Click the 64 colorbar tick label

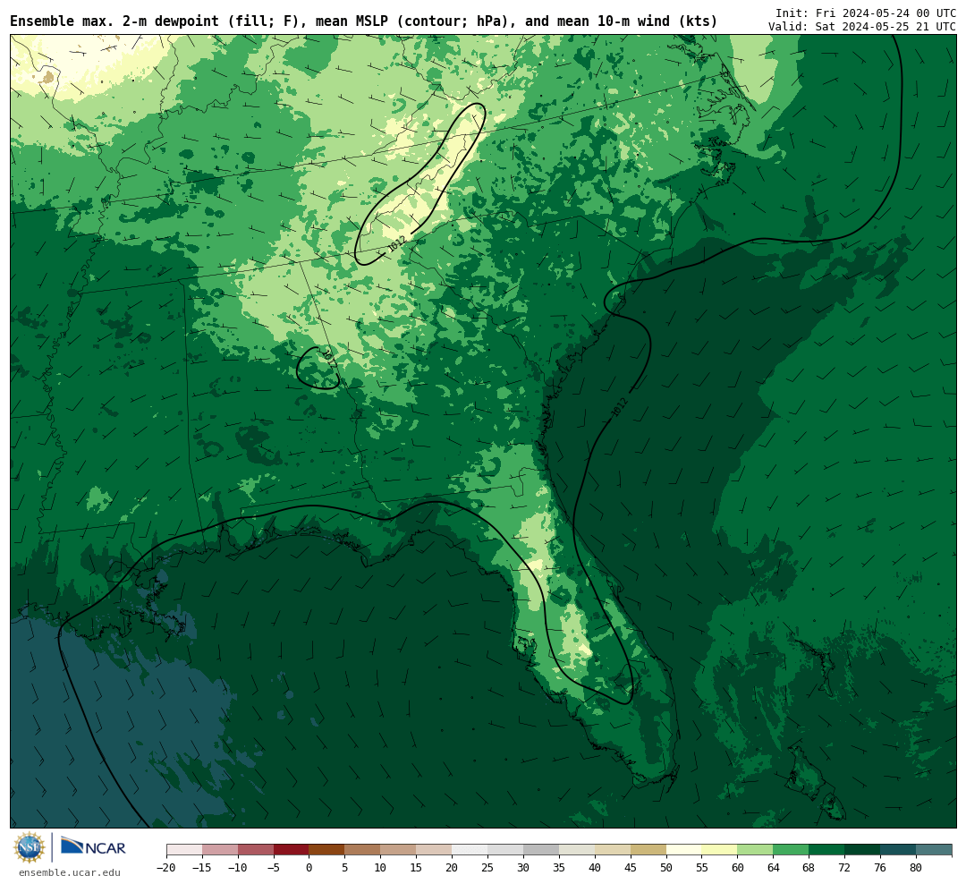(x=774, y=868)
